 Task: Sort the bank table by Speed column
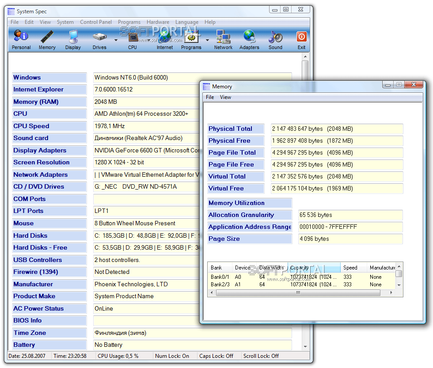point(353,268)
